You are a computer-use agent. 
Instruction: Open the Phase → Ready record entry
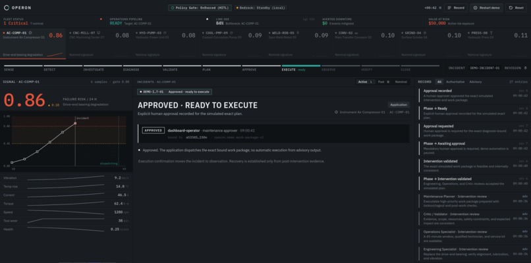tap(473, 113)
